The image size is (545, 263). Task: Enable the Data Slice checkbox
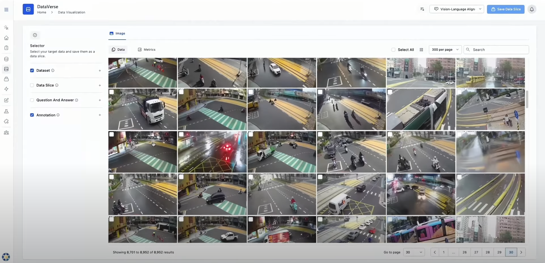pyautogui.click(x=32, y=85)
